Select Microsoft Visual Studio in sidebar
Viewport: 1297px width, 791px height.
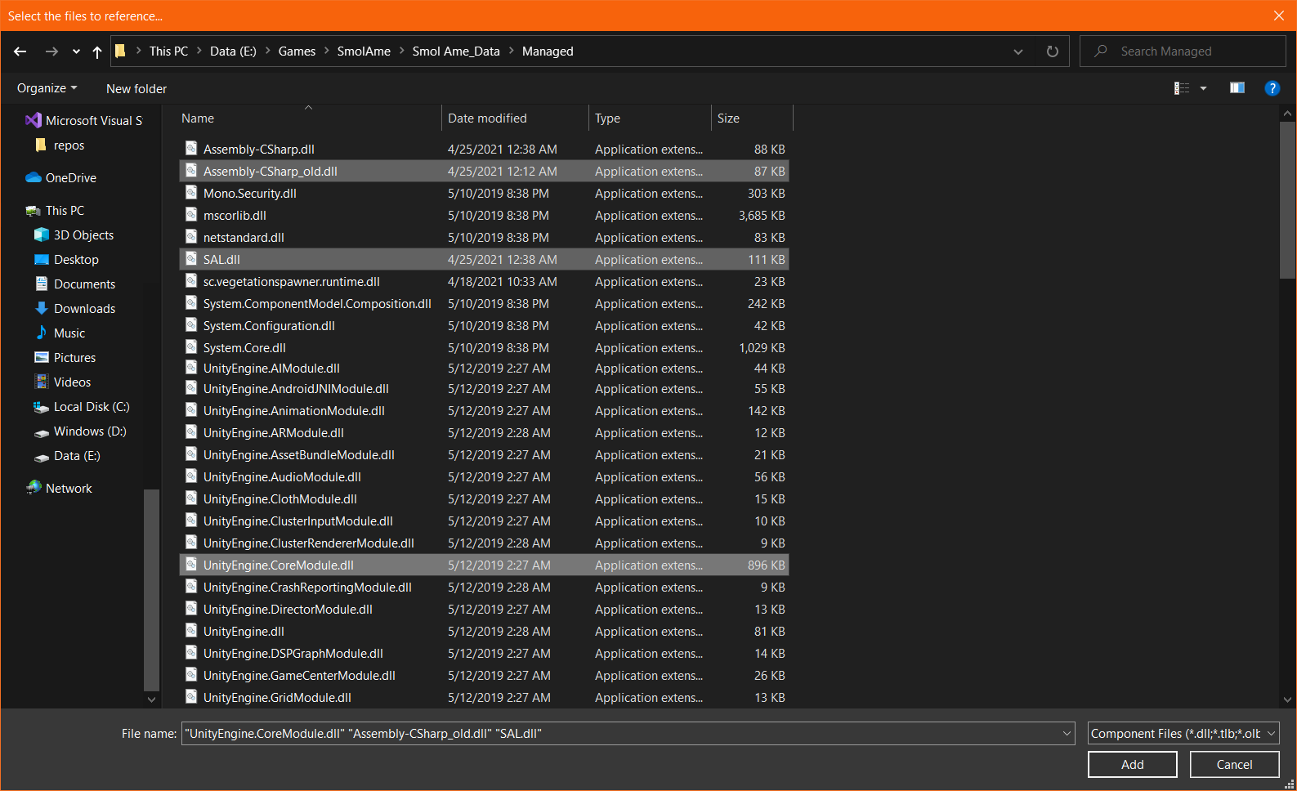click(83, 120)
